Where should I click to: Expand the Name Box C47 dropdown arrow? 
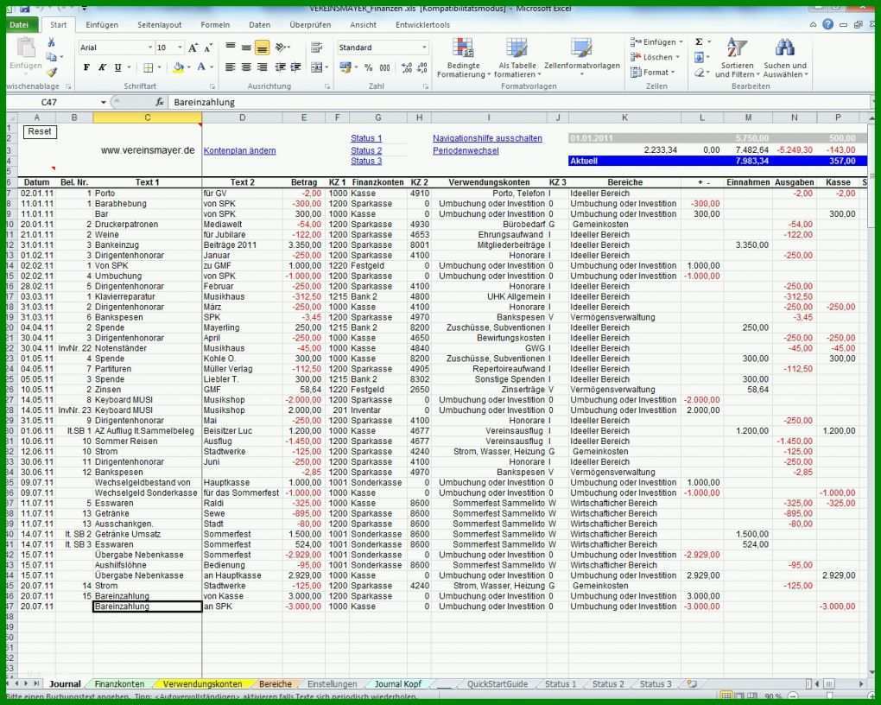(104, 102)
